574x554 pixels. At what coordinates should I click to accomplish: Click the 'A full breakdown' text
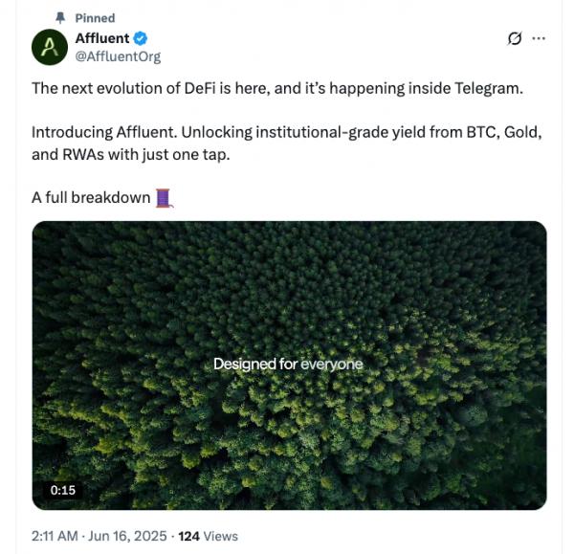[x=91, y=198]
